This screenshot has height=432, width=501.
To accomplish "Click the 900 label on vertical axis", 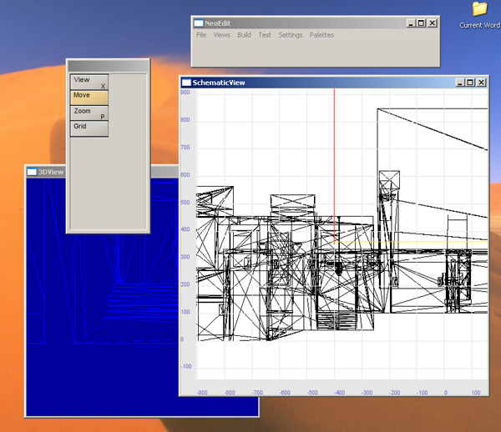I will pos(185,93).
